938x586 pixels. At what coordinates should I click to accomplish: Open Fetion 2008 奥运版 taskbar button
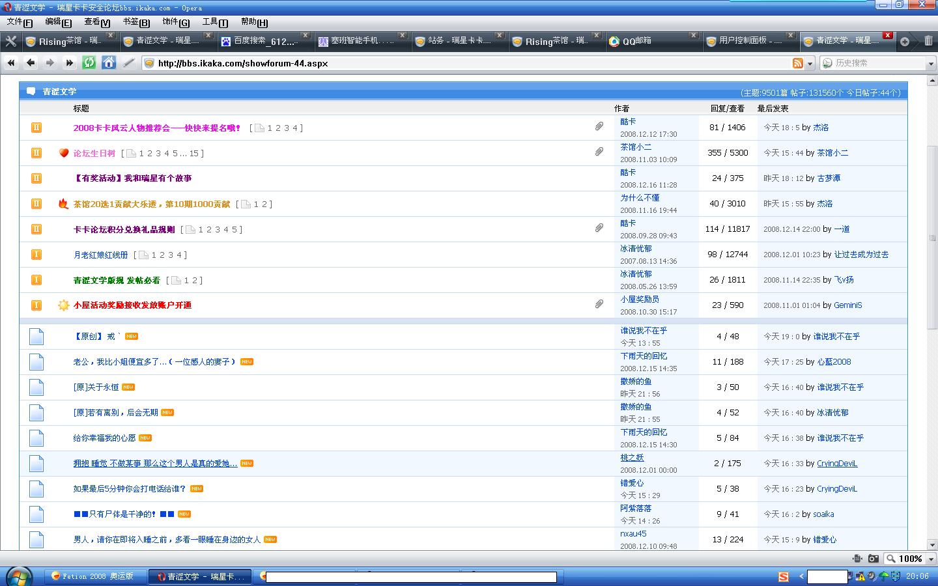[96, 576]
